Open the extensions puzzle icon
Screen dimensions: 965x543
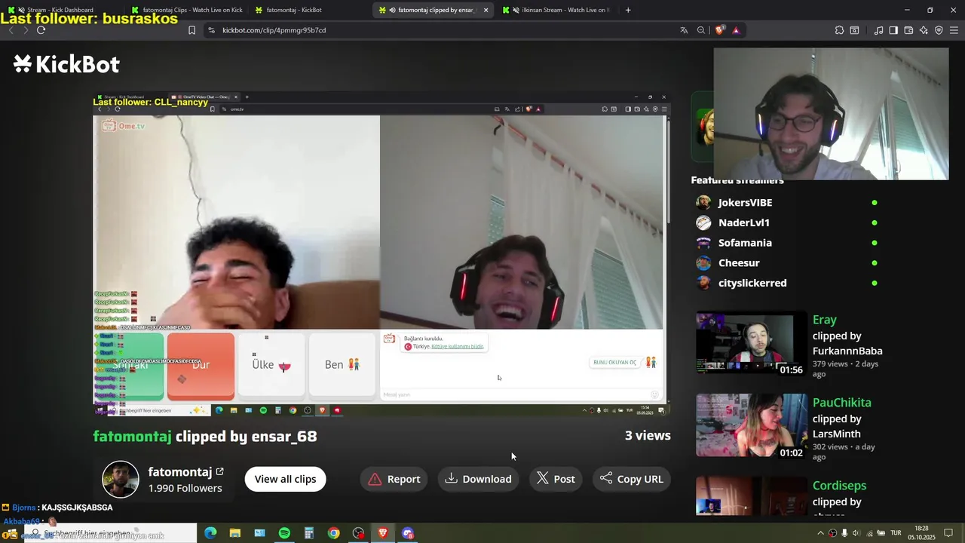point(839,30)
